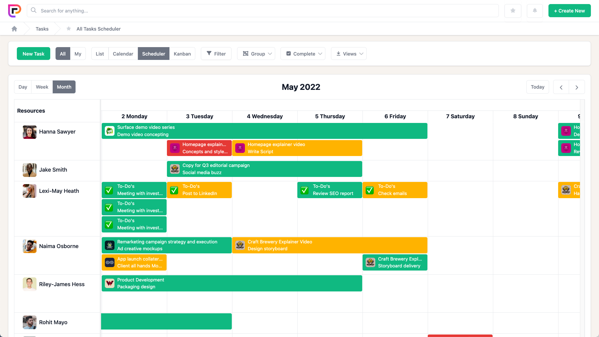Toggle the Check emails to-do checkbox
The height and width of the screenshot is (337, 599).
[370, 190]
